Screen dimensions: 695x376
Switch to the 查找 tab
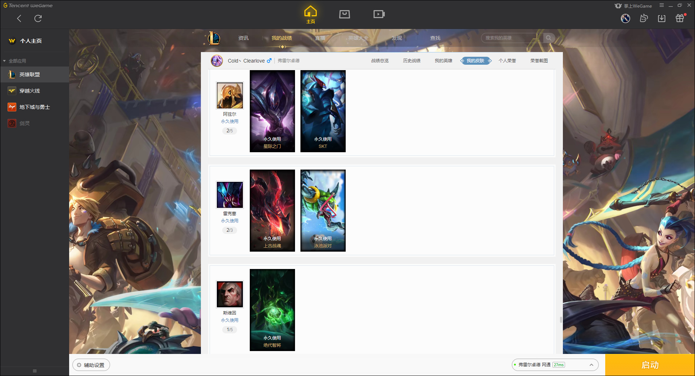click(435, 38)
